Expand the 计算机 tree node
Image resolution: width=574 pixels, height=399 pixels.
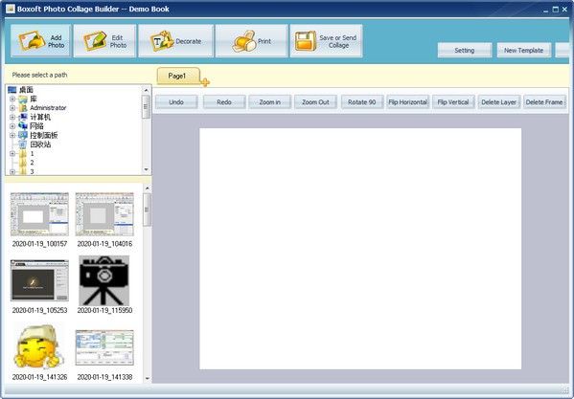(12, 118)
